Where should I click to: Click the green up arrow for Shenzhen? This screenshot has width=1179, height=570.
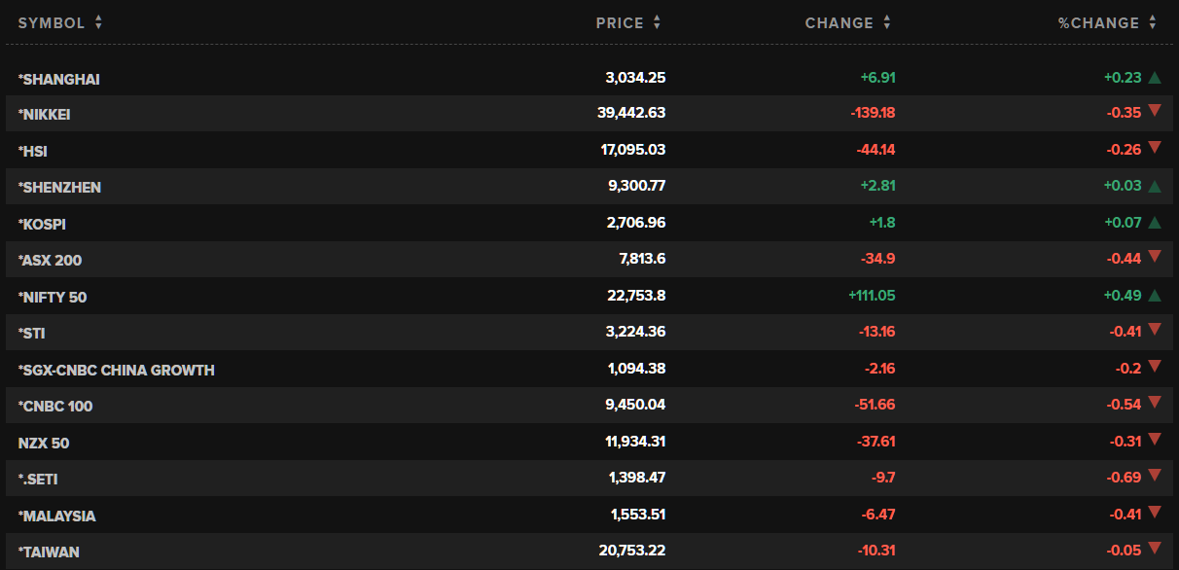click(1155, 187)
